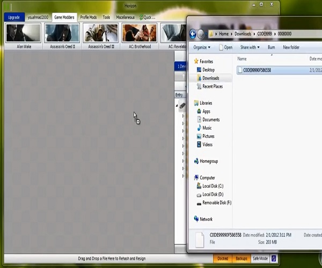Toggle the Docked mode button
This screenshot has height=268, width=322.
tap(222, 258)
